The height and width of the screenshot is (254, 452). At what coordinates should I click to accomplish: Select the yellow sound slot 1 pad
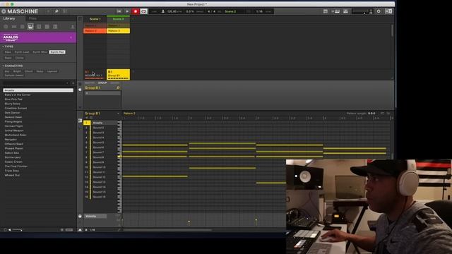tap(87, 123)
